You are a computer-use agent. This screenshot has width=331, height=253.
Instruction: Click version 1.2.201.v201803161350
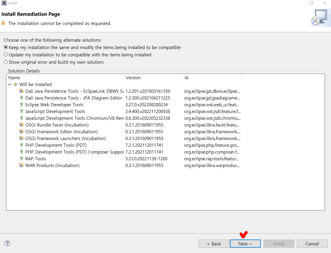[148, 91]
